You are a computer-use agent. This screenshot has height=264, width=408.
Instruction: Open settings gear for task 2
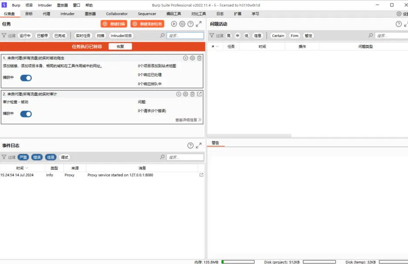pos(185,94)
